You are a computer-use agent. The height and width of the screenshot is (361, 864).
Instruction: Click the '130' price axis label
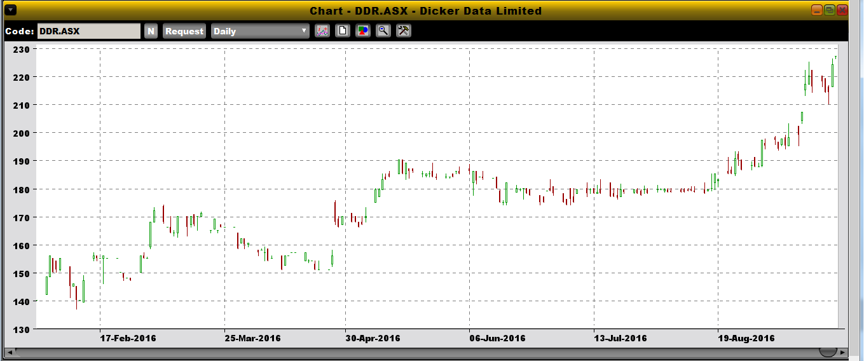22,329
